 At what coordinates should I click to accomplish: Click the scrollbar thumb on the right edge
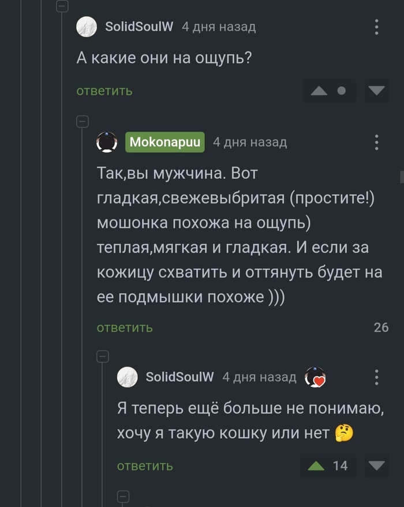pos(401,176)
